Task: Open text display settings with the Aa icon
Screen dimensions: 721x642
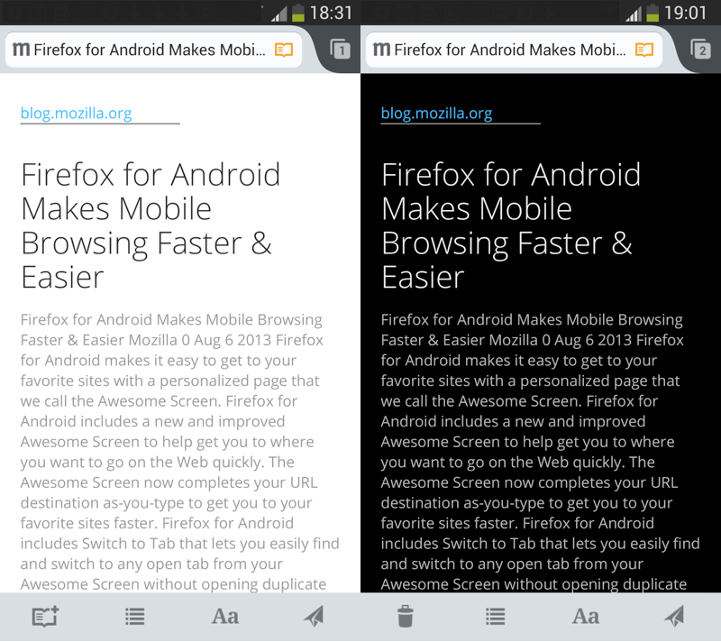Action: (224, 617)
